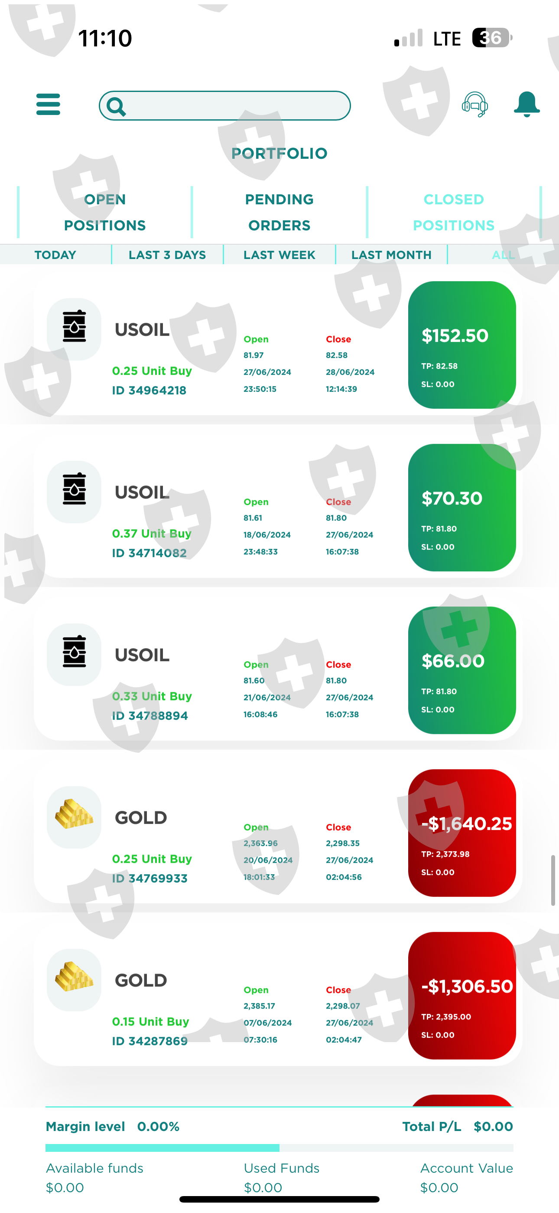Open notifications bell
Image resolution: width=559 pixels, height=1213 pixels.
coord(526,104)
